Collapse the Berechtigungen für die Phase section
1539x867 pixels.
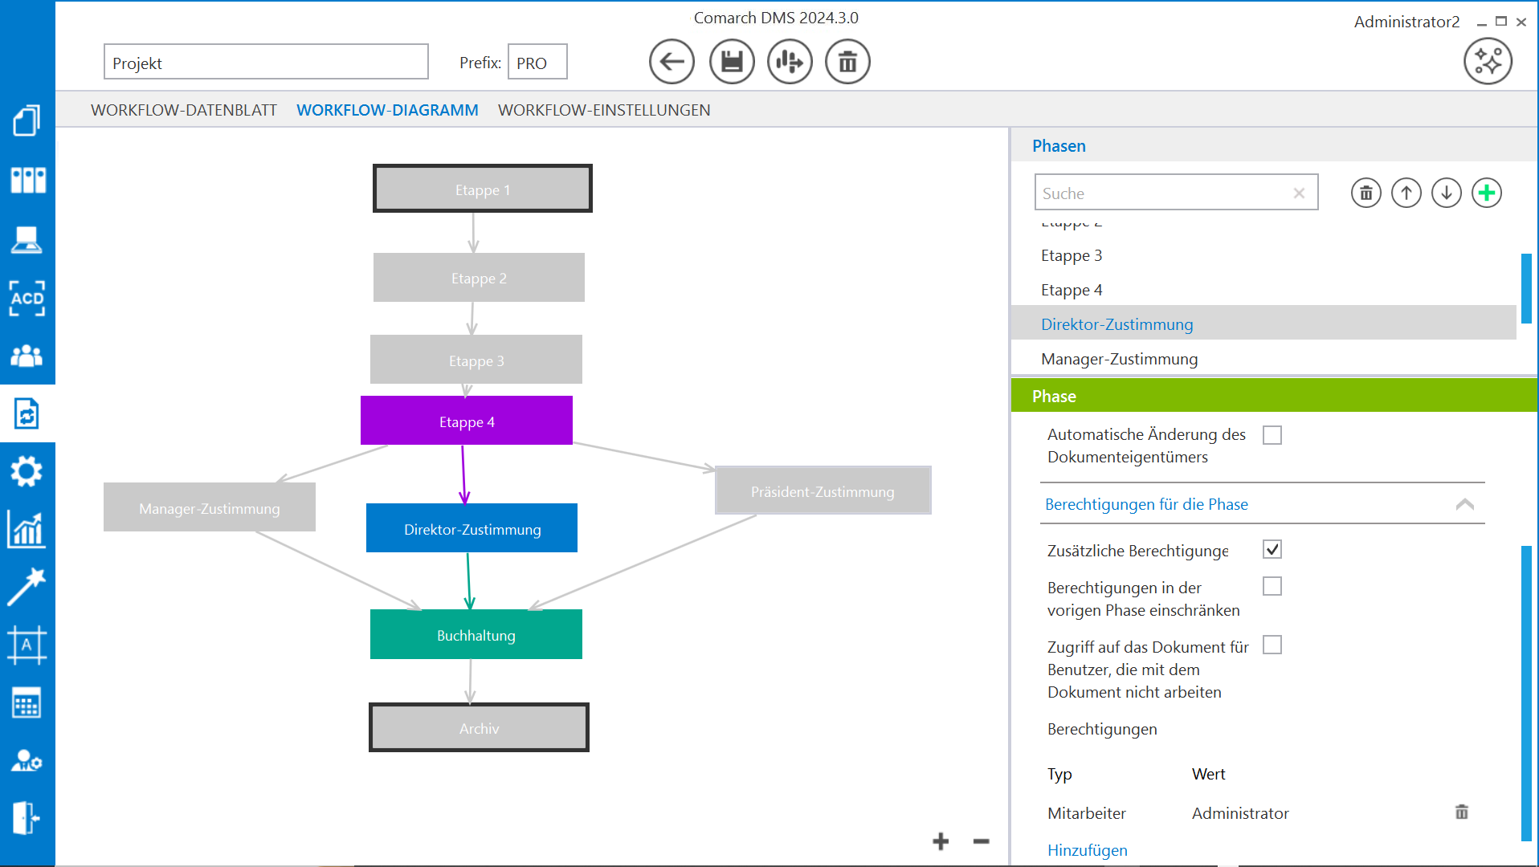click(x=1464, y=504)
